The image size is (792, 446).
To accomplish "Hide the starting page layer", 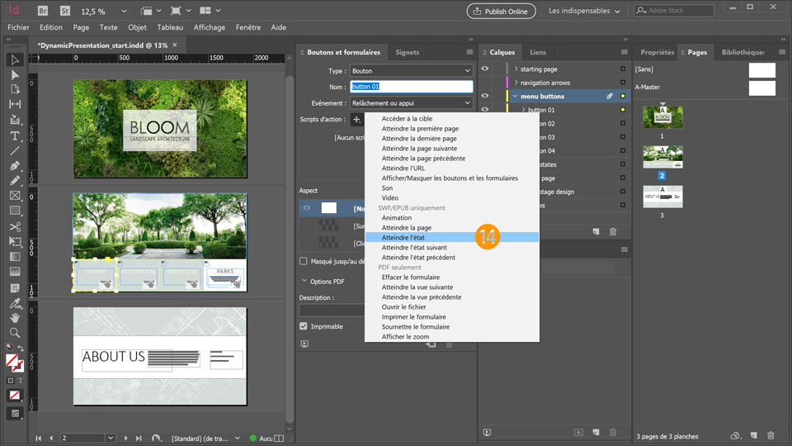I will 485,69.
